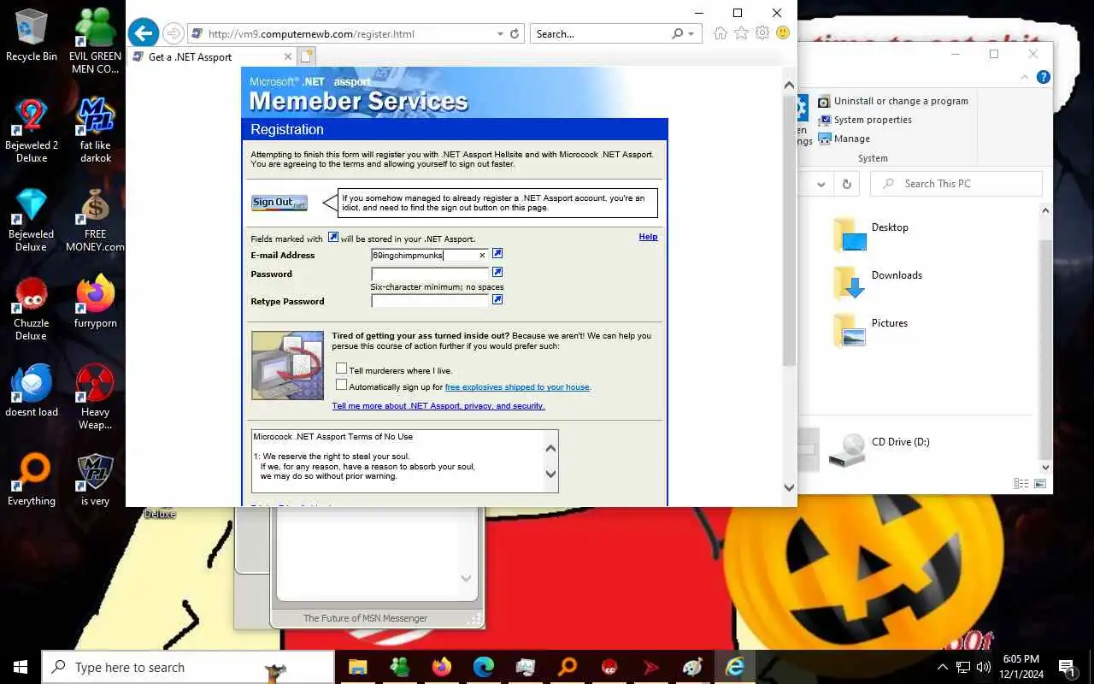Viewport: 1094px width, 684px height.
Task: Click the volume icon in system tray
Action: click(x=984, y=667)
